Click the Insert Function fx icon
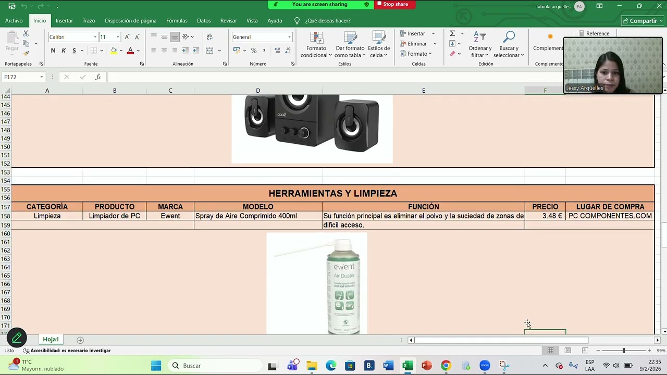Image resolution: width=667 pixels, height=375 pixels. [98, 77]
